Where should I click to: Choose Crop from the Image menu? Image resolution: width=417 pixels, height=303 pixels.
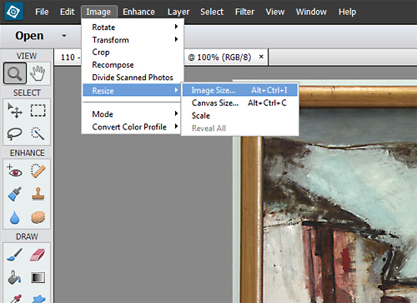[x=133, y=52]
